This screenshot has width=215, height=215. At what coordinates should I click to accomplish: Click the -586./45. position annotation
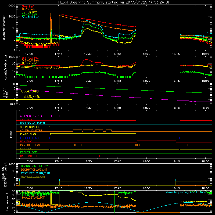pos(31,97)
